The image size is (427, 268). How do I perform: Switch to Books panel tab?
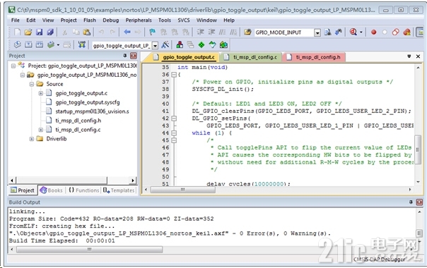[x=52, y=190]
